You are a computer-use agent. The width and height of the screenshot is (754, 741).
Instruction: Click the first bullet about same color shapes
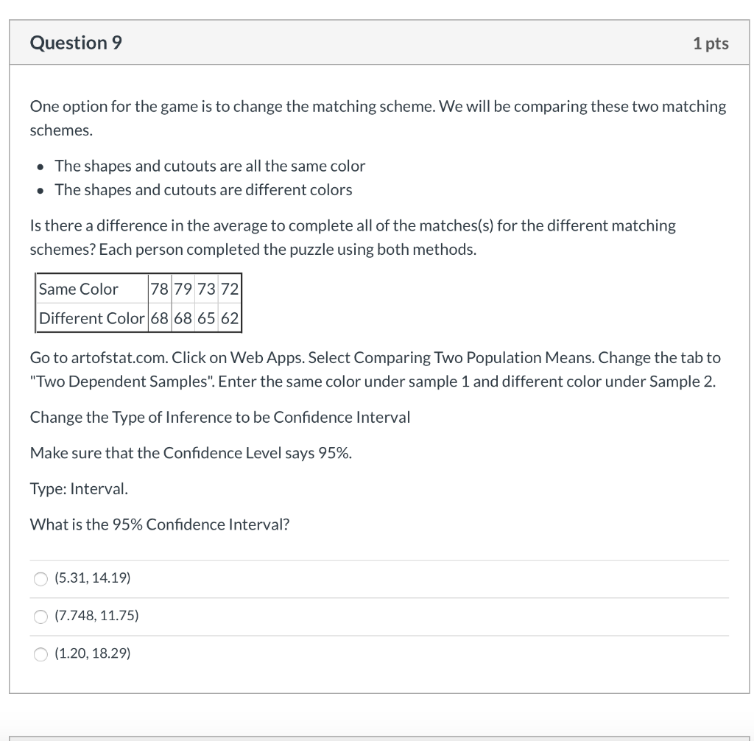(x=209, y=166)
